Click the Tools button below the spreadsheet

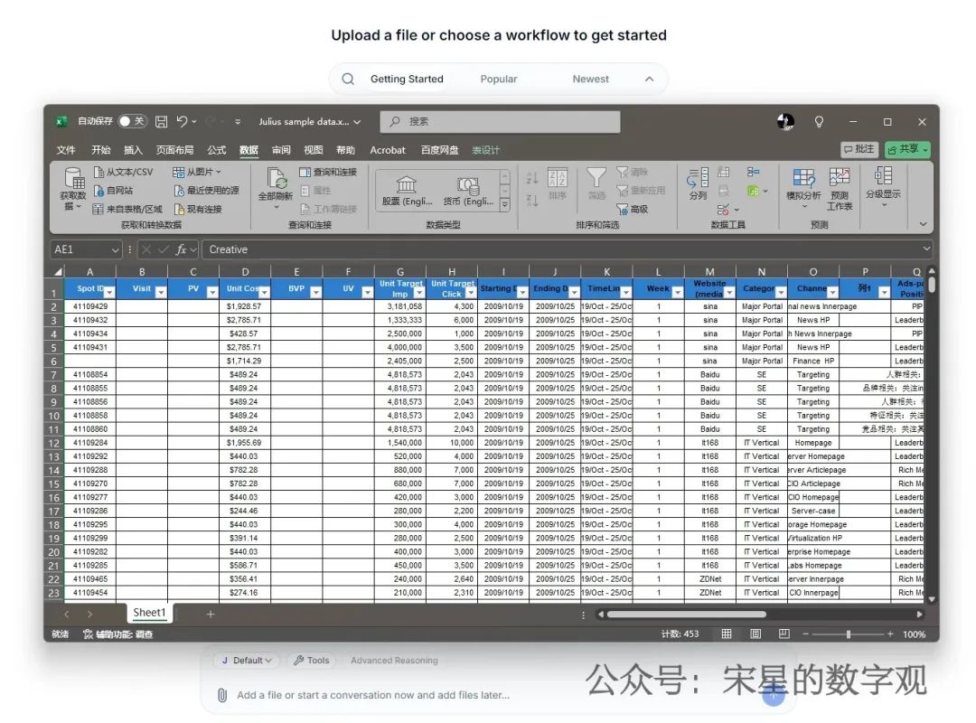click(x=311, y=661)
